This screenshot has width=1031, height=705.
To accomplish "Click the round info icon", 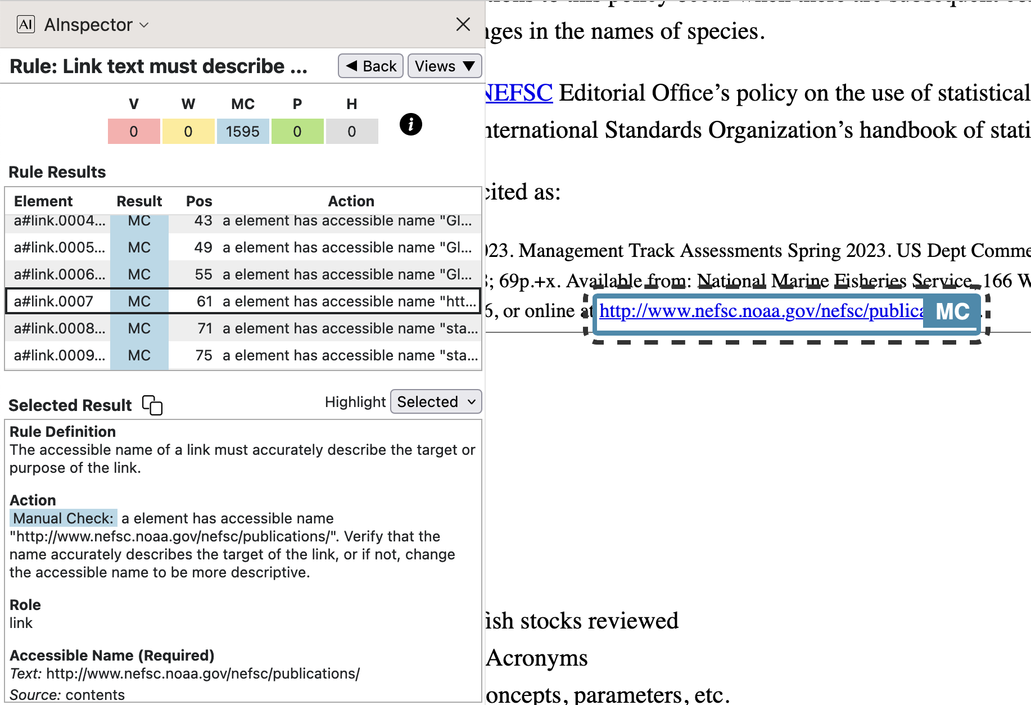I will click(410, 124).
